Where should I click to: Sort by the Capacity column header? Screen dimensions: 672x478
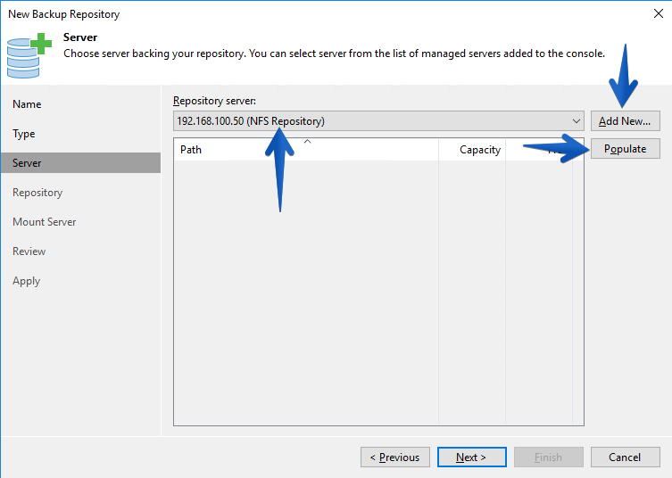click(x=472, y=150)
